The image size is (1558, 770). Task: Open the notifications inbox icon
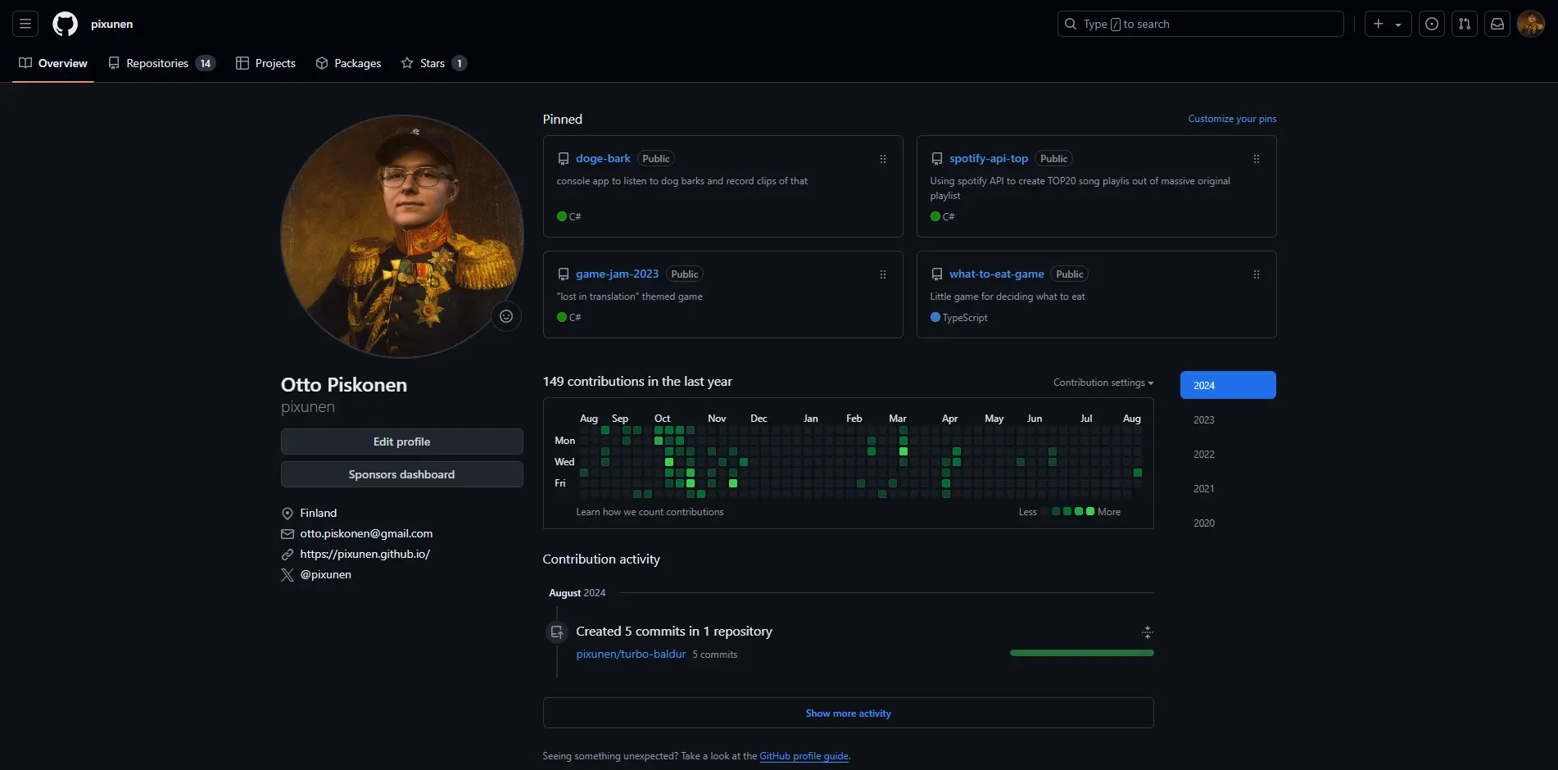tap(1497, 24)
